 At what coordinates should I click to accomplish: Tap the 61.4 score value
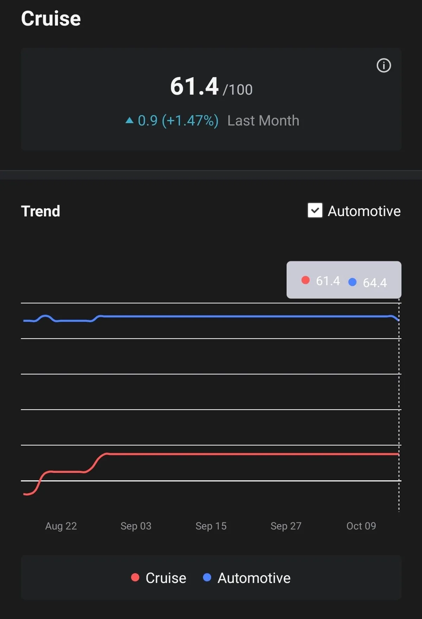pos(194,86)
